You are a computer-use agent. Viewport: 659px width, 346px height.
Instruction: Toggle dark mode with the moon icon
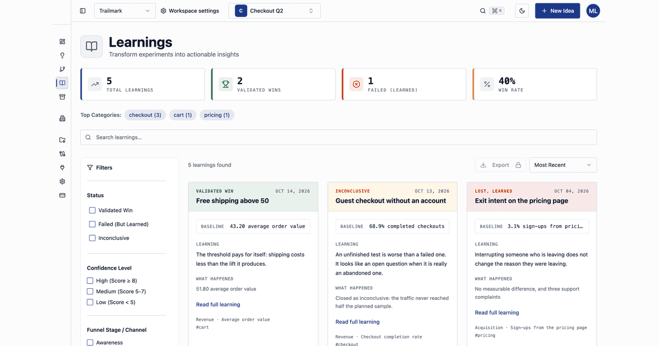(522, 11)
